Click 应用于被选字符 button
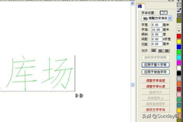The width and height of the screenshot is (183, 122). pos(156,72)
